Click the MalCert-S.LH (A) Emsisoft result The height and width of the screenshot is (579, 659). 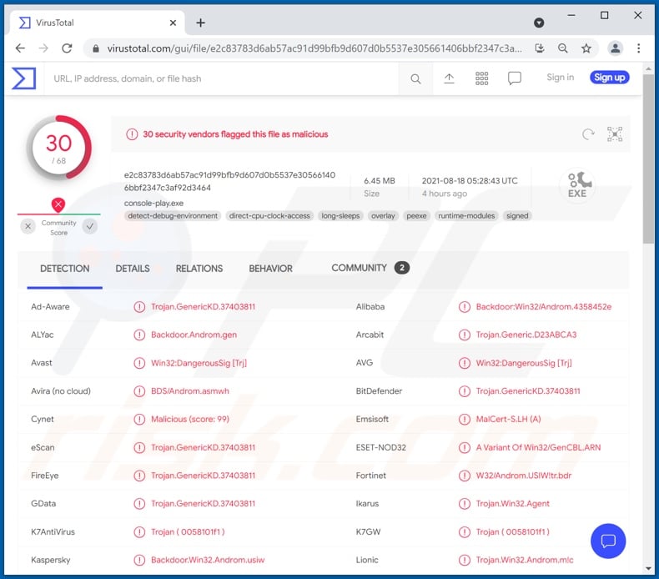508,419
